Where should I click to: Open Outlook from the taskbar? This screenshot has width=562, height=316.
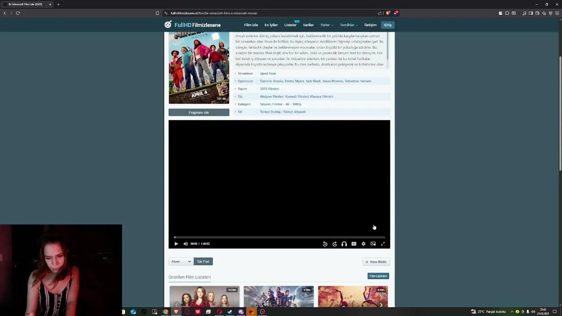click(x=133, y=312)
